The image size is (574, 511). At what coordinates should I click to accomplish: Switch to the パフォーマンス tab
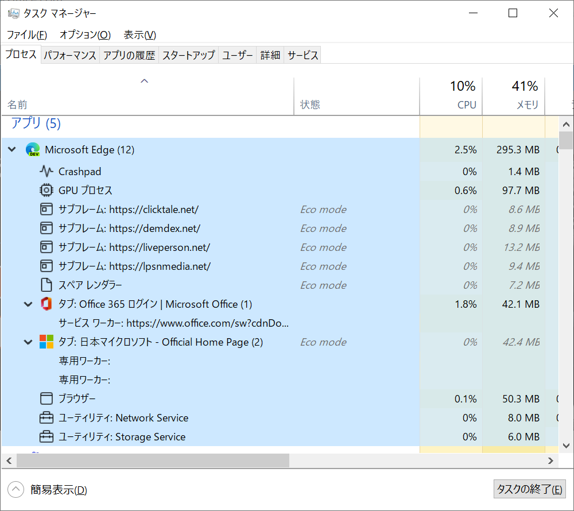pyautogui.click(x=69, y=55)
